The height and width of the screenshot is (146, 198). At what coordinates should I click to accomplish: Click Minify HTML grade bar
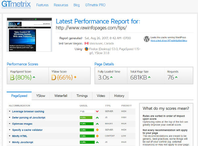[87, 136]
